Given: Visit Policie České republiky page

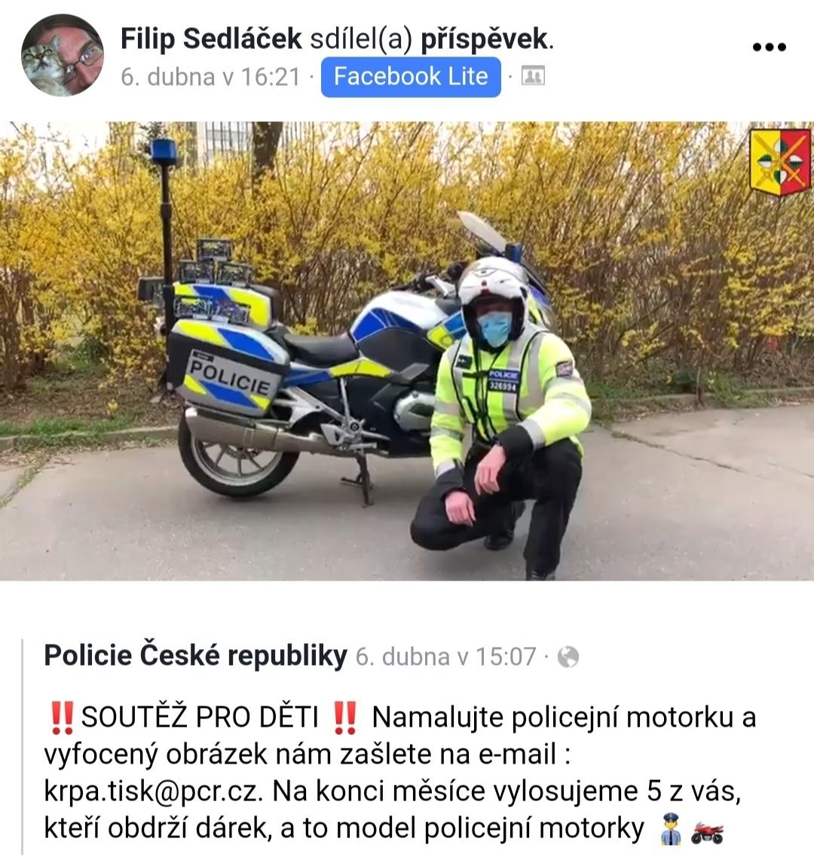Looking at the screenshot, I should click(196, 656).
